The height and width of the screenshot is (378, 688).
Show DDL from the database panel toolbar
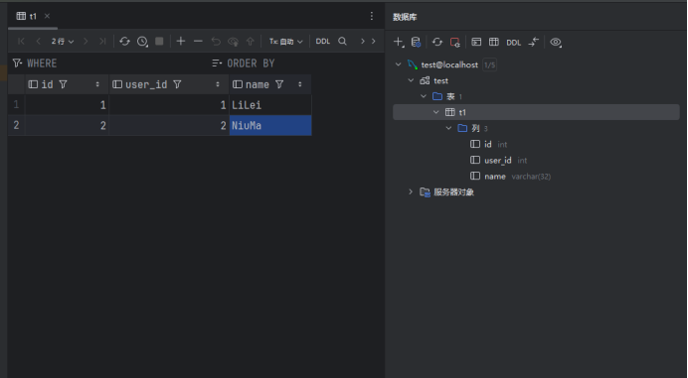(513, 43)
